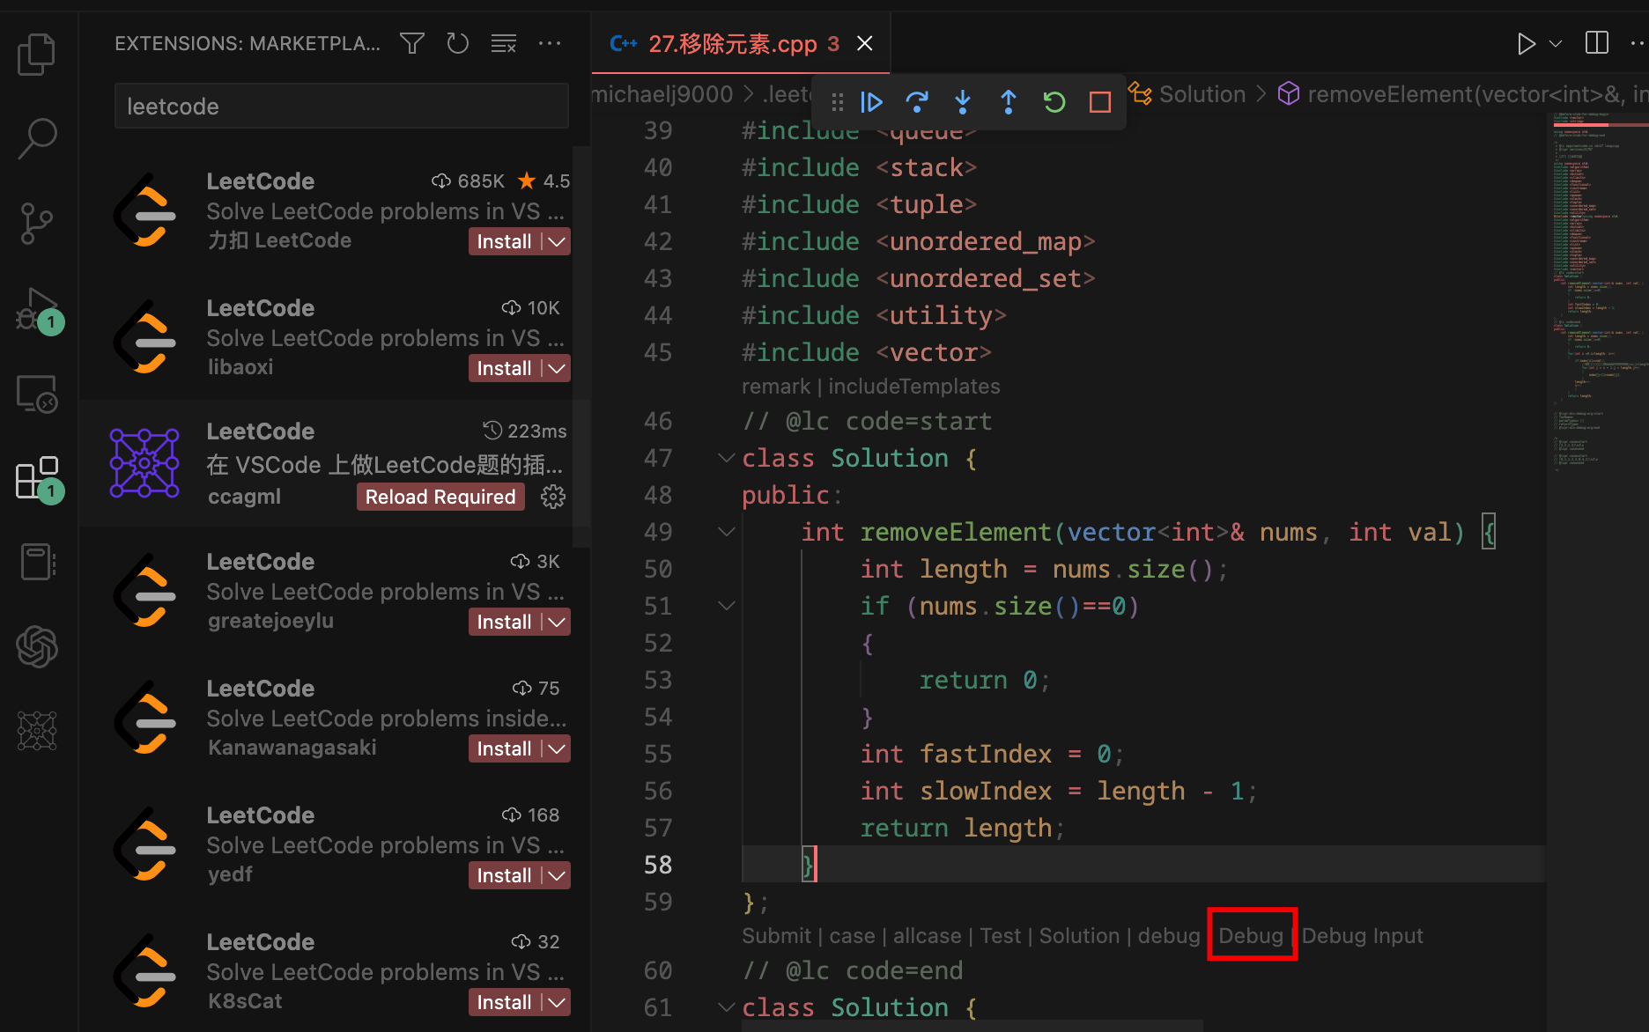Click the Debug Input code lens
The height and width of the screenshot is (1032, 1649).
(1362, 936)
